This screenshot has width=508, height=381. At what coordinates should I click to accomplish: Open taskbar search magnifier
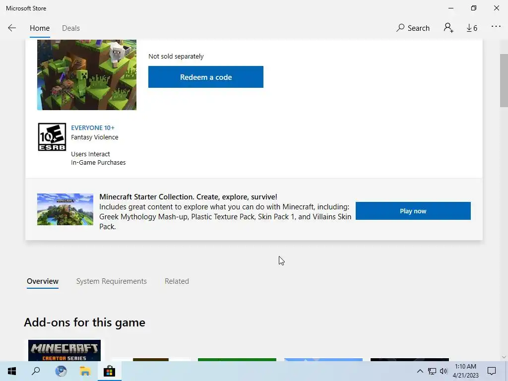point(36,371)
